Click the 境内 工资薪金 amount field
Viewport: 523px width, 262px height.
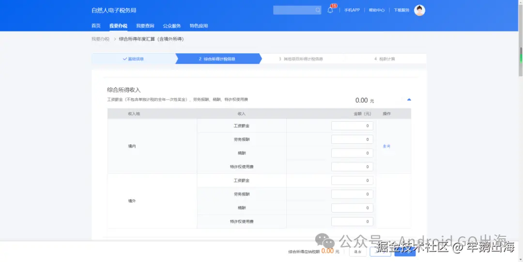point(352,126)
